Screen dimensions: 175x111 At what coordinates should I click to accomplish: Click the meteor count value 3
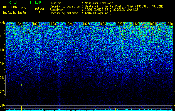click(40, 13)
